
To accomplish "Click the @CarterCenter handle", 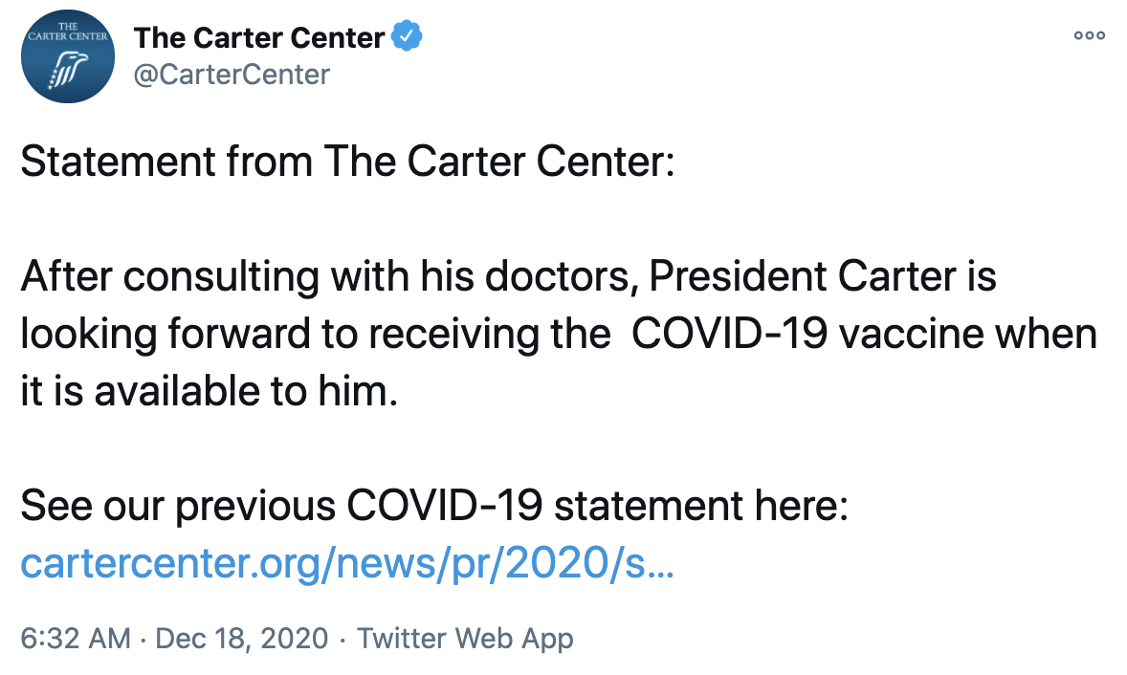I will pos(232,74).
